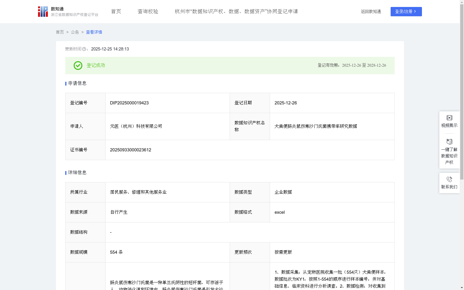The image size is (464, 290).
Task: Click help icon beside 更新时间
Action: (x=84, y=49)
